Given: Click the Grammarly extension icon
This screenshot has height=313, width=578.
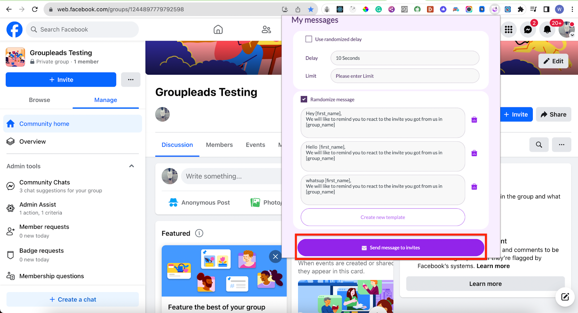Looking at the screenshot, I should coord(379,9).
